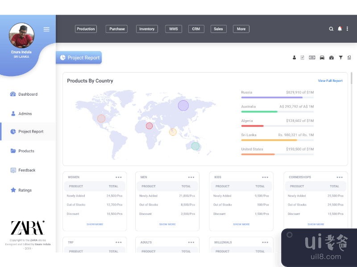Open the notifications bell

click(x=340, y=29)
